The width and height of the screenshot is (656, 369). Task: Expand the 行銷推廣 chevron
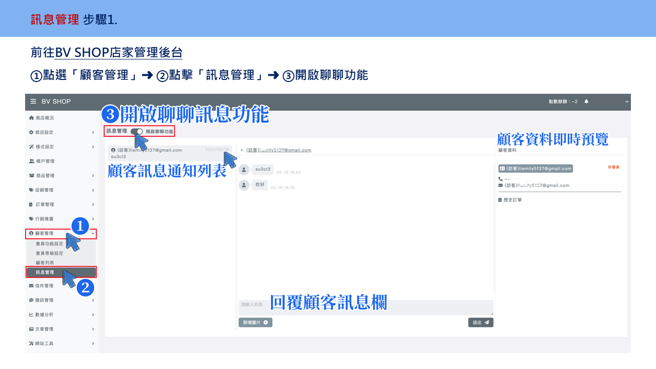(x=93, y=218)
